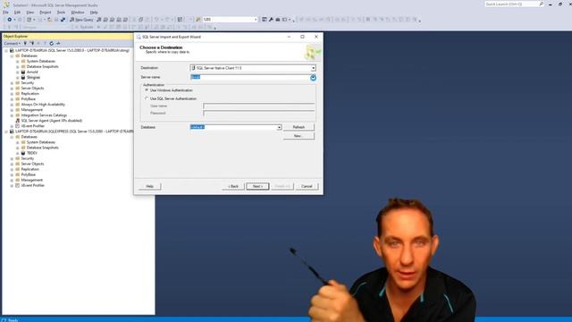Viewport: 572px width, 322px height.
Task: Click the Object Explorer panel title
Action: (x=16, y=36)
